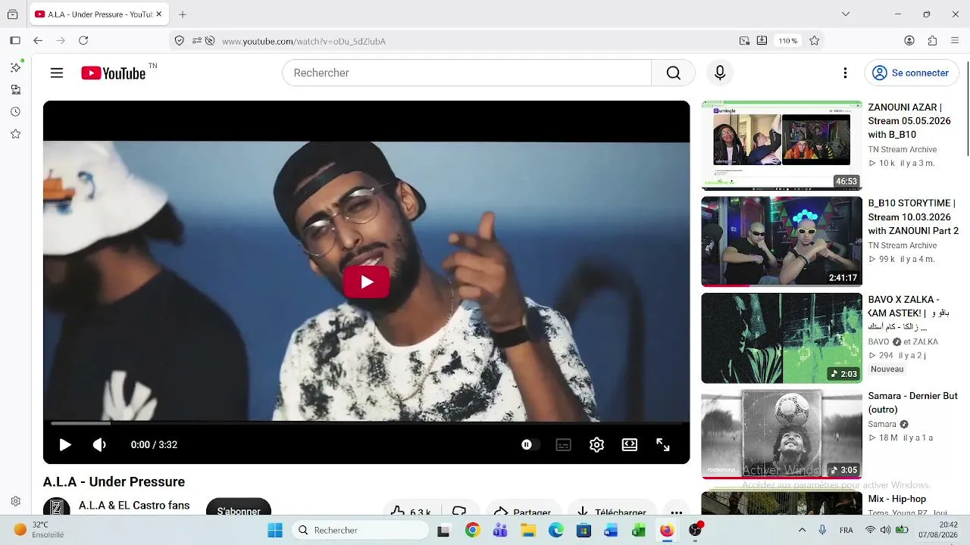The width and height of the screenshot is (970, 545).
Task: Open synced tabs in the sidebar
Action: coord(15,89)
